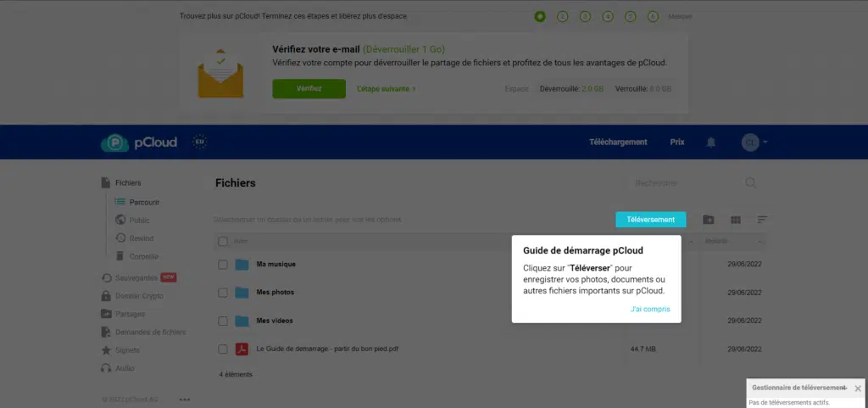Select onboarding step 2 indicator
The width and height of the screenshot is (868, 408).
[563, 17]
